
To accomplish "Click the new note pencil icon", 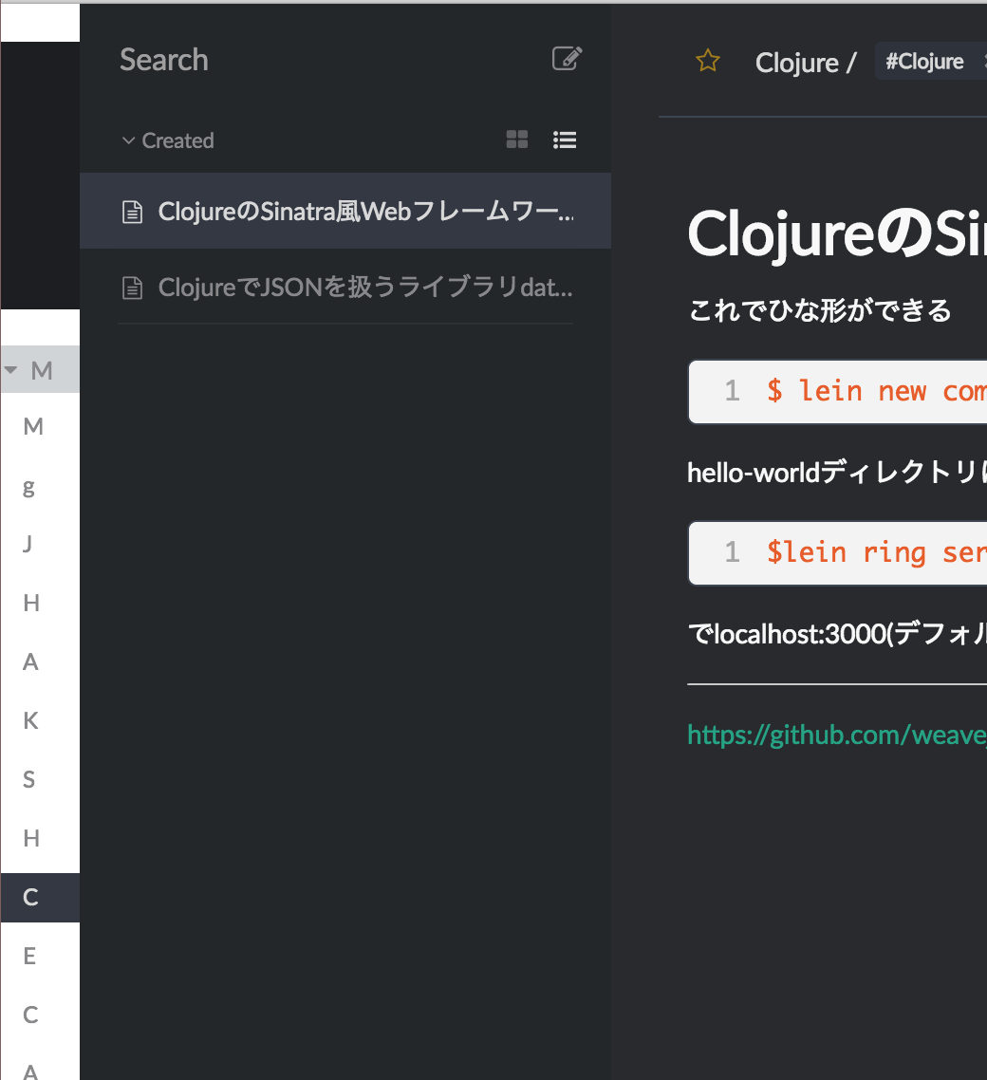I will click(x=567, y=59).
